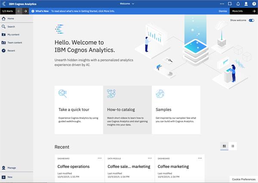This screenshot has height=183, width=258.
Task: Open the personal user menu icon
Action: [x=246, y=4]
